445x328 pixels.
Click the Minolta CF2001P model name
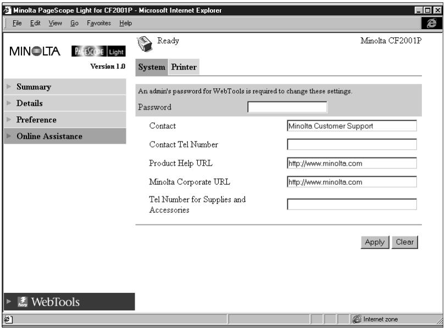[391, 41]
